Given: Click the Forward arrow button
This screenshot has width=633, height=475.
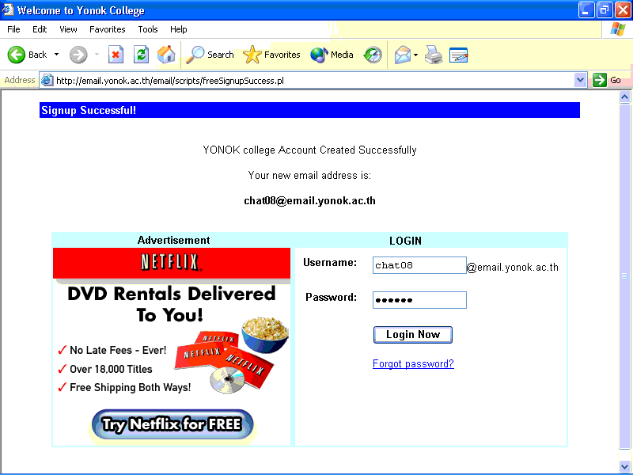Looking at the screenshot, I should (78, 55).
